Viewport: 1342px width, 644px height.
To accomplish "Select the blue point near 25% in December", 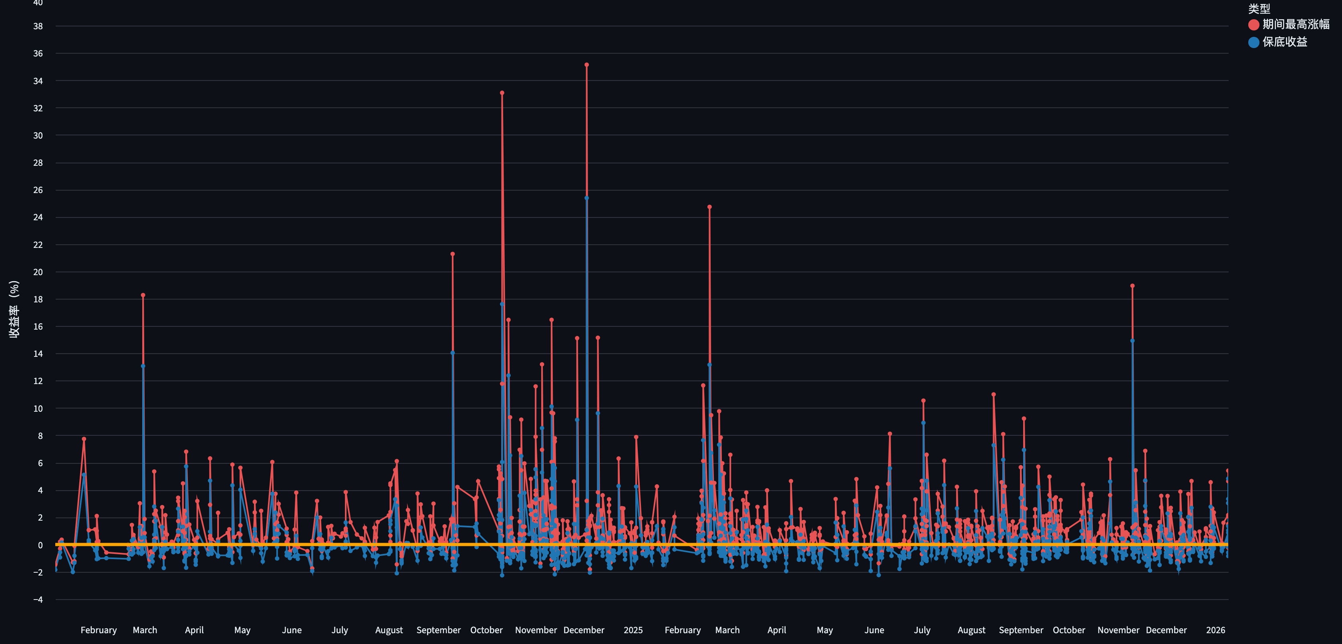I will click(x=586, y=198).
